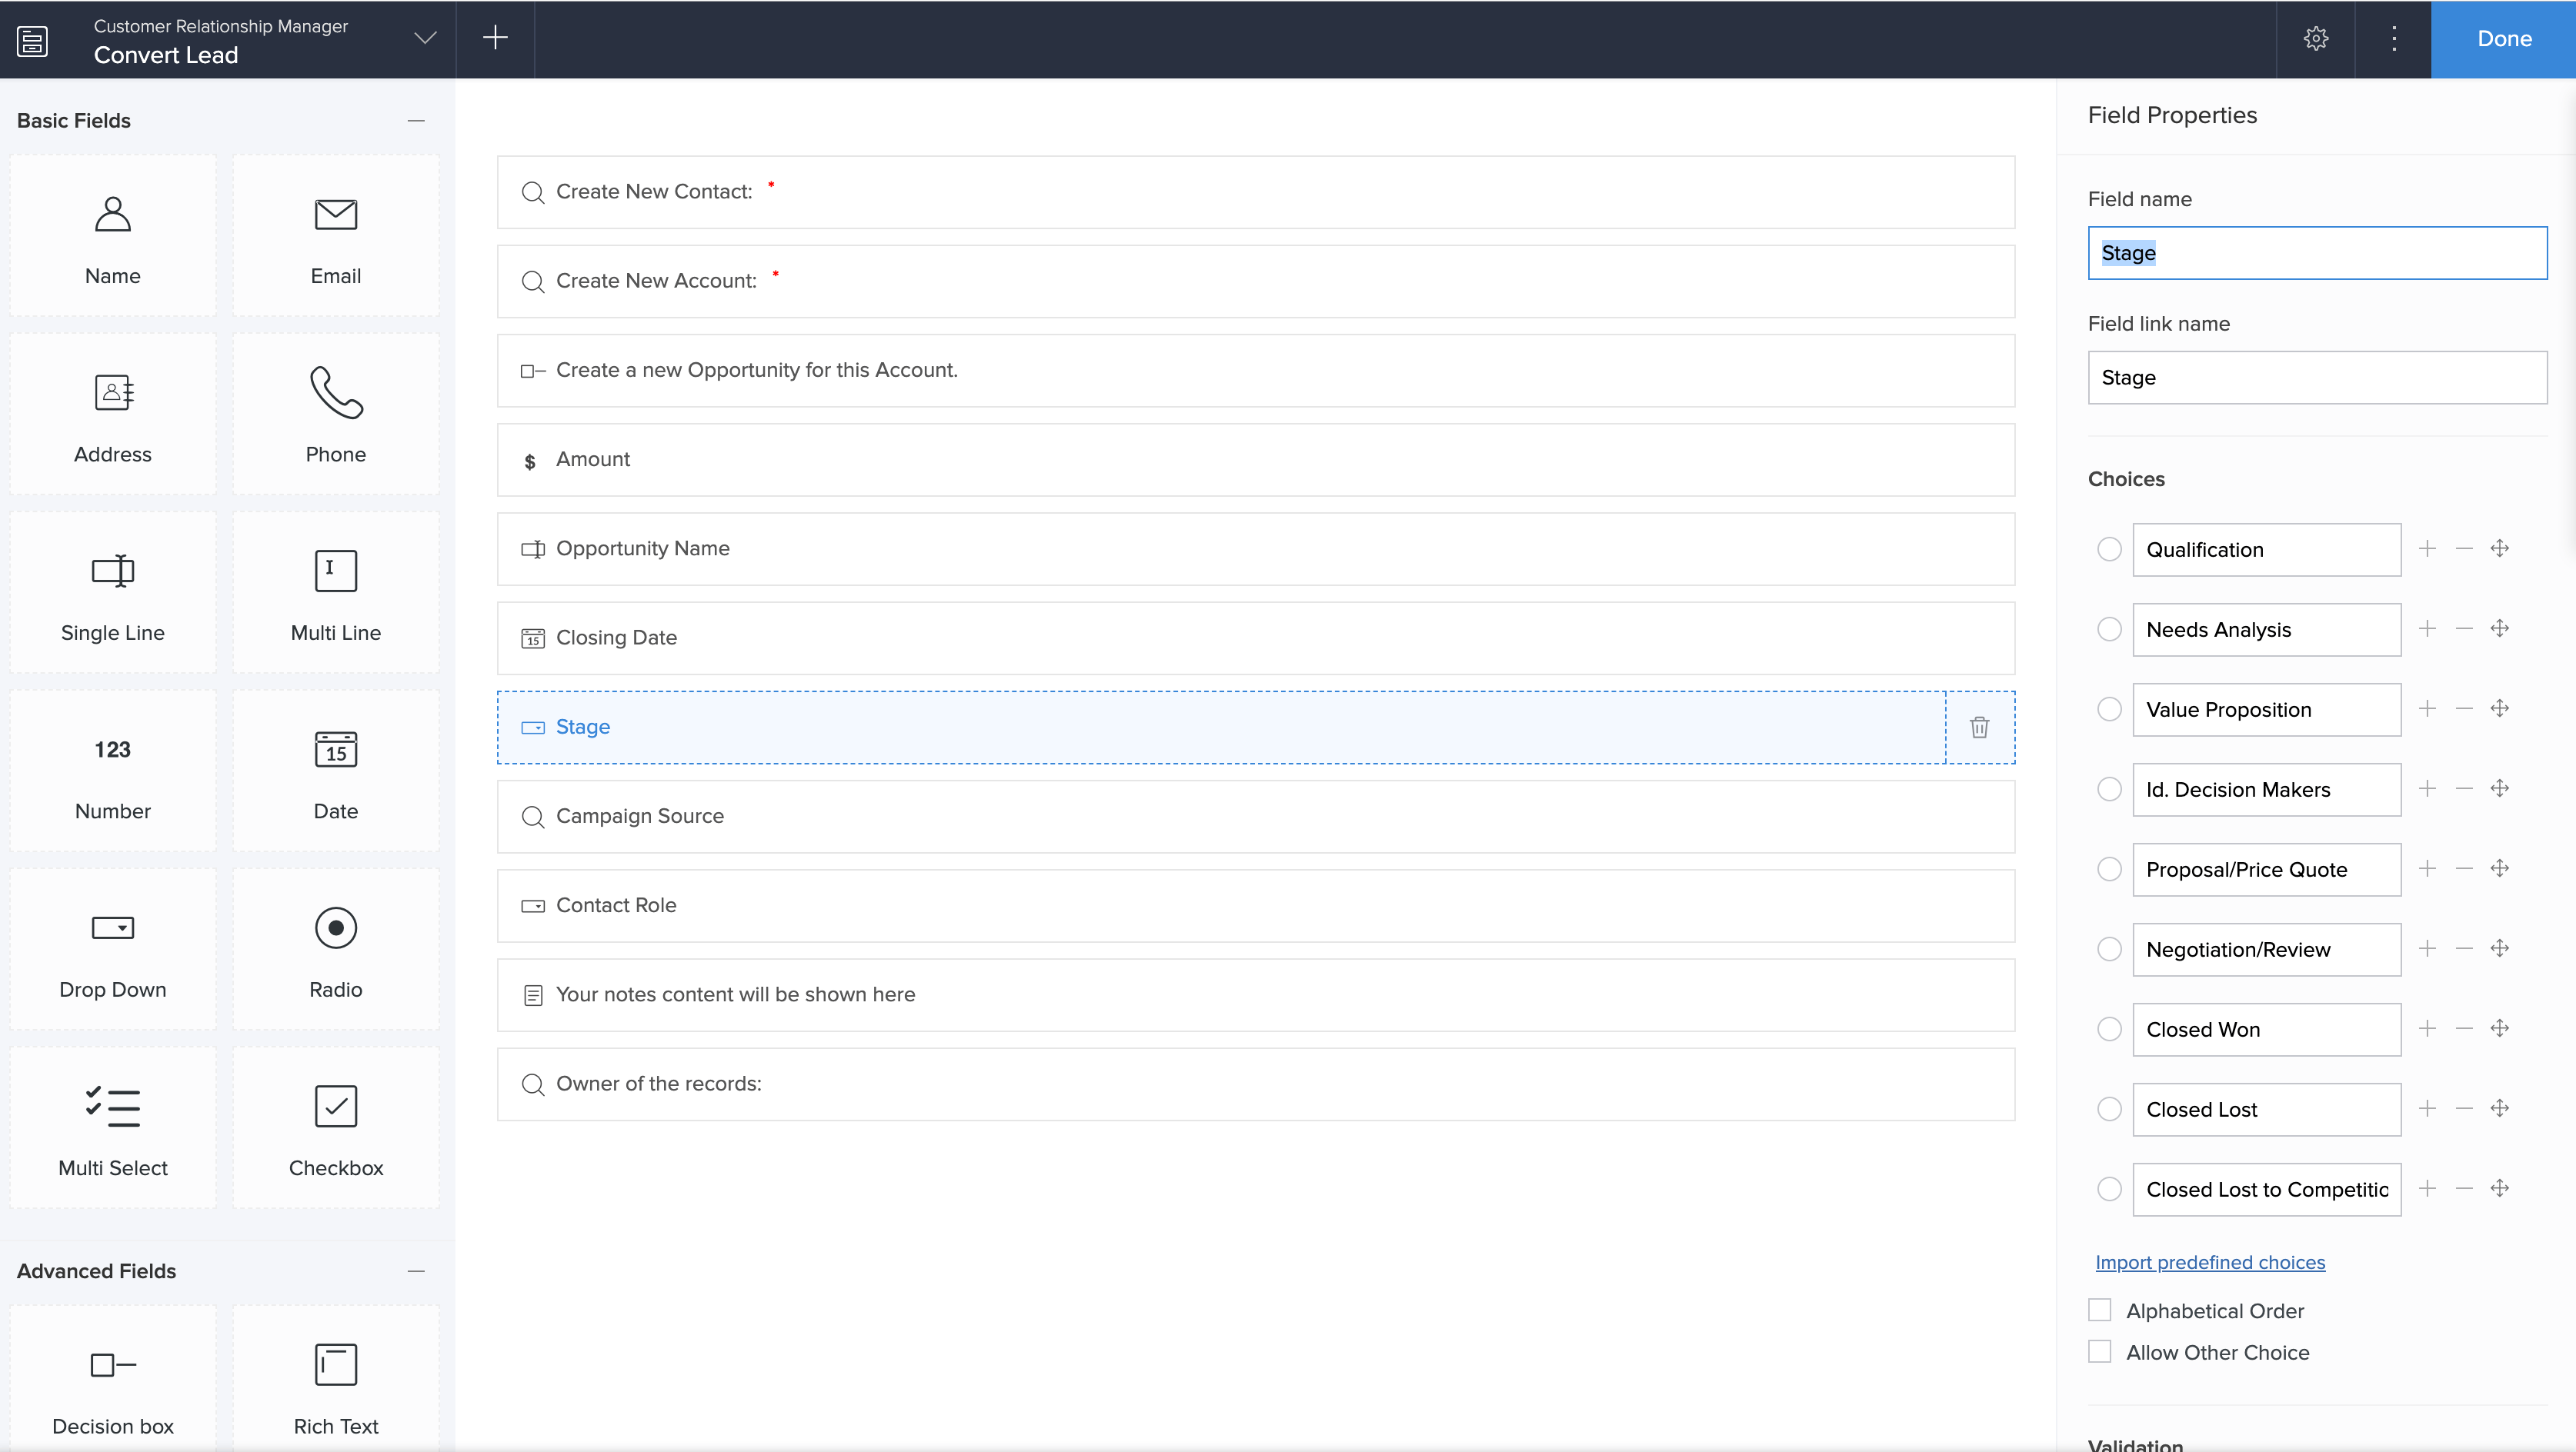Enable the Alphabetical Order checkbox
The height and width of the screenshot is (1452, 2576).
click(2100, 1310)
